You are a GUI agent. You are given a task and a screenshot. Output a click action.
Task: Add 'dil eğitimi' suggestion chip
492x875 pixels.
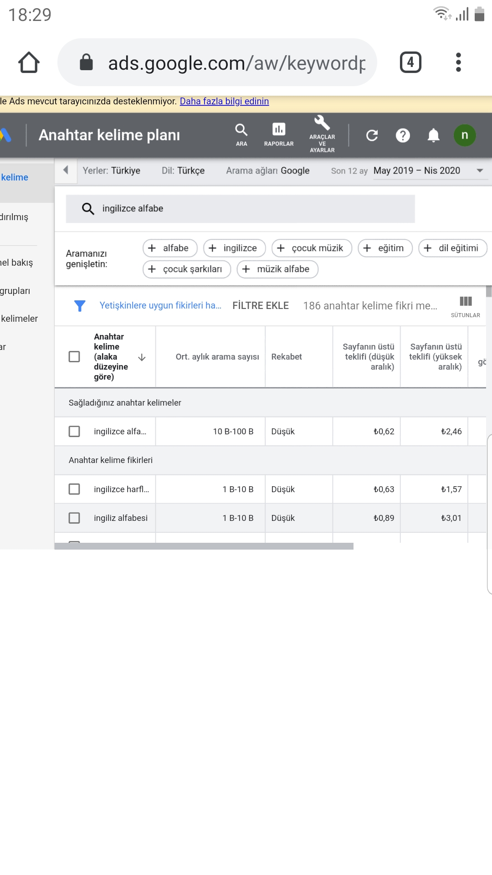(453, 248)
